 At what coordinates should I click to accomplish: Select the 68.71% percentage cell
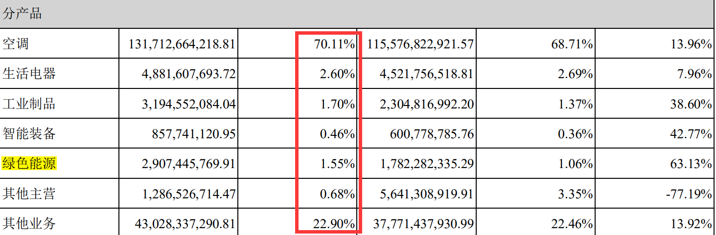point(572,44)
